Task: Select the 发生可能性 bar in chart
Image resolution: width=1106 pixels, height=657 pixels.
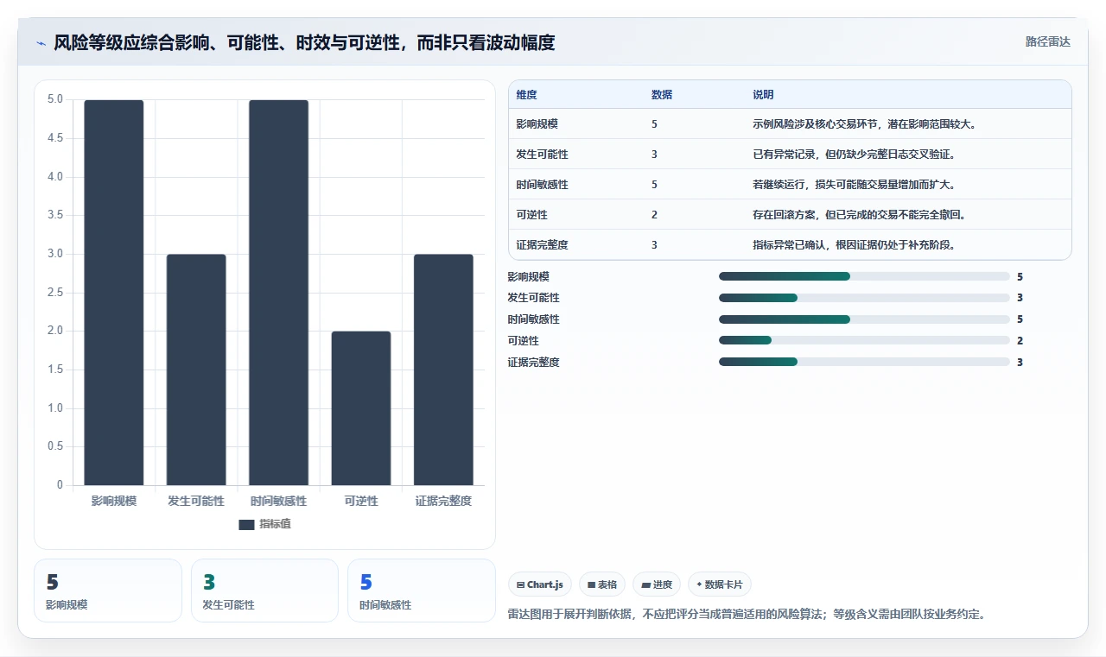Action: tap(196, 370)
